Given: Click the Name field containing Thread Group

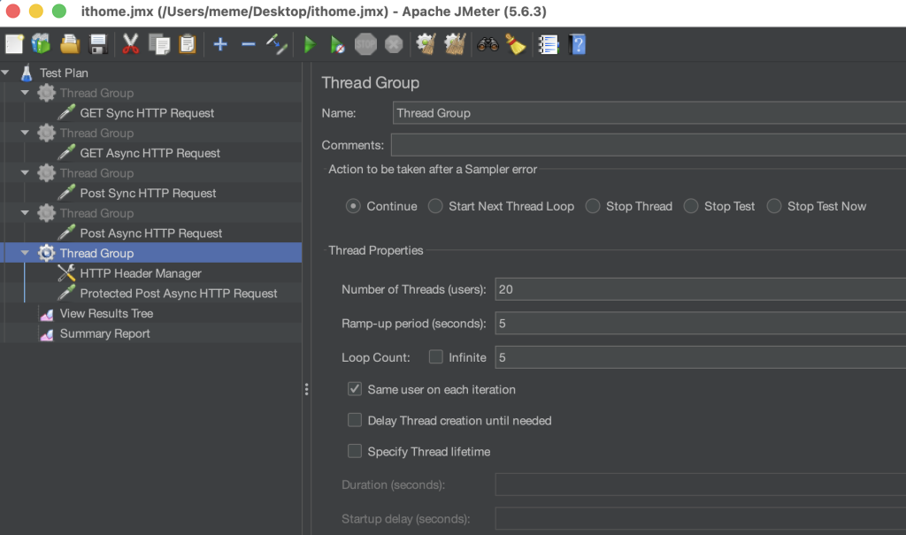Looking at the screenshot, I should 649,112.
